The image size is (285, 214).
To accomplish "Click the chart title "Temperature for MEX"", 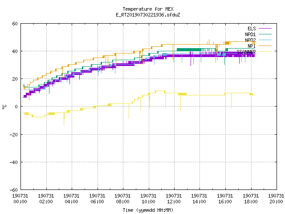I will [x=148, y=9].
